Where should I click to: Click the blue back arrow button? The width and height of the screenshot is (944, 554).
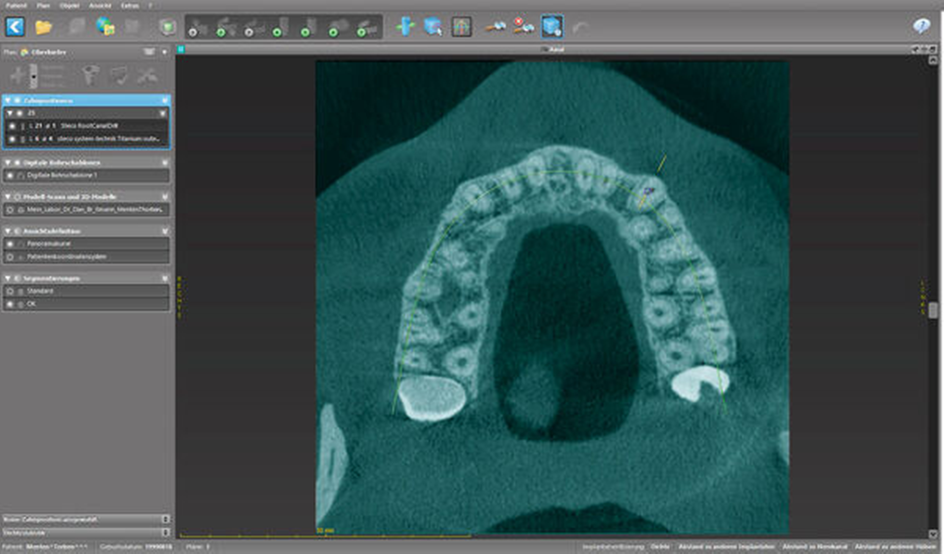pos(15,26)
